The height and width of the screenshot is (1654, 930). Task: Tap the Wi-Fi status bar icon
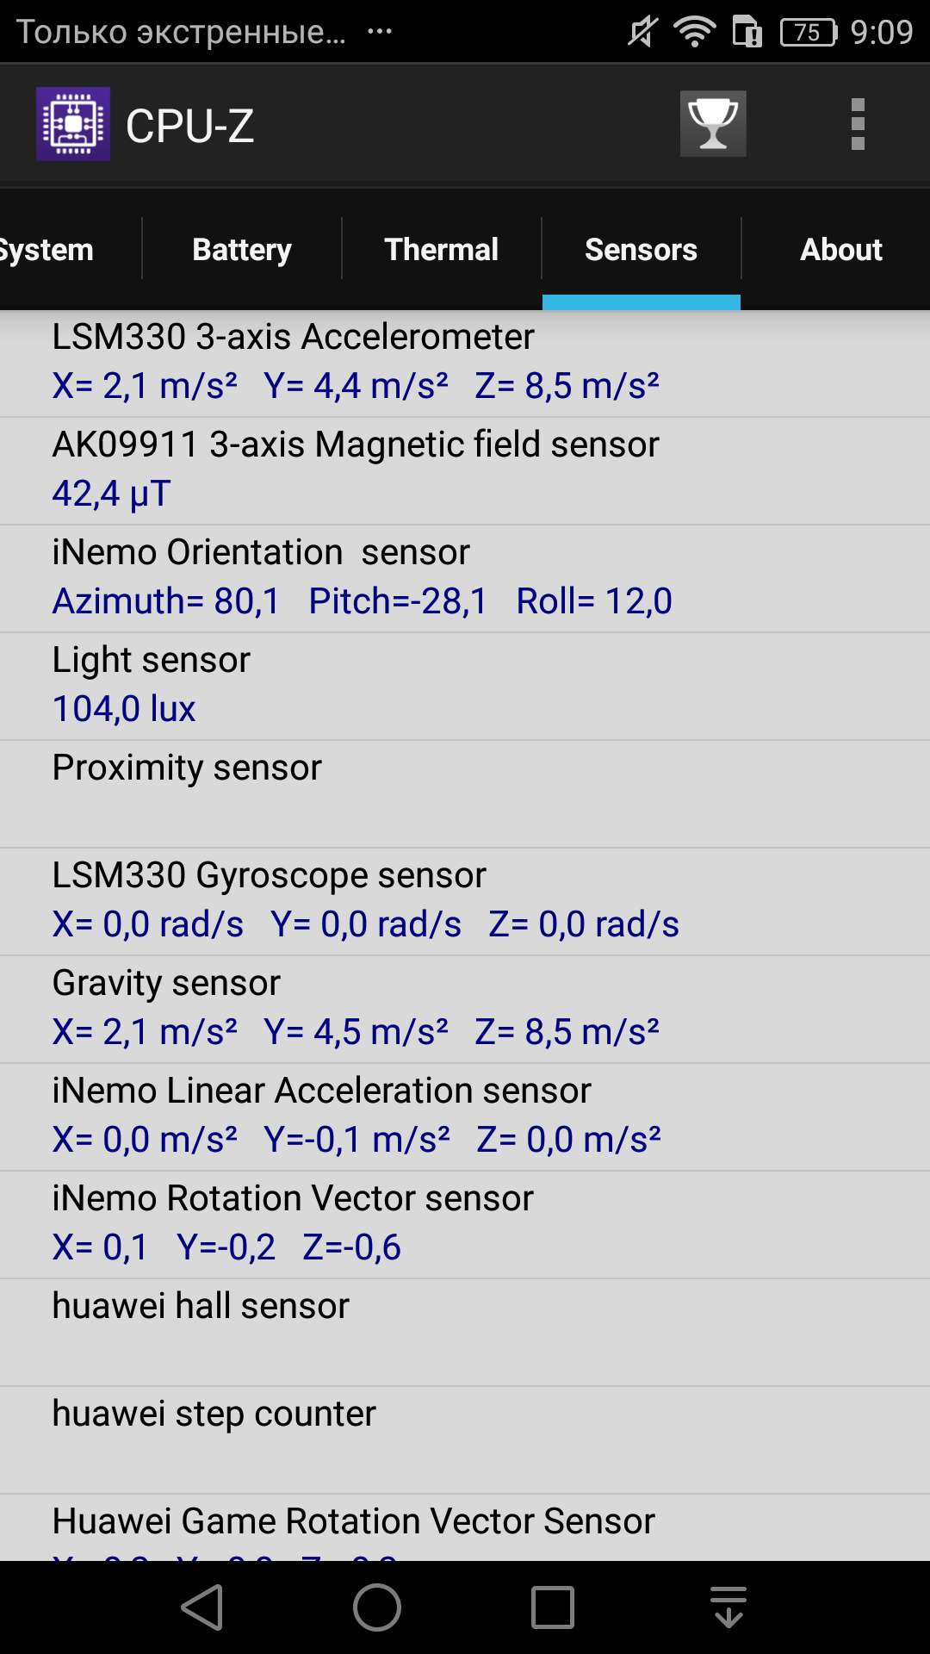(x=695, y=32)
